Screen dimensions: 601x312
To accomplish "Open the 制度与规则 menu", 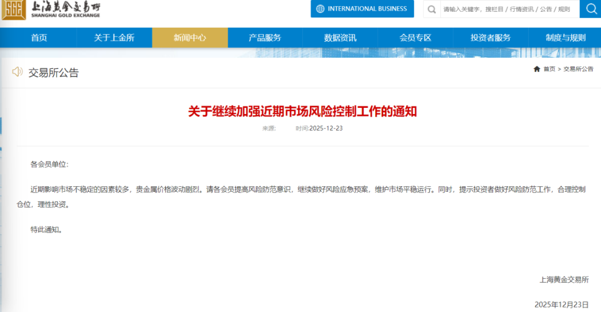I will tap(565, 38).
